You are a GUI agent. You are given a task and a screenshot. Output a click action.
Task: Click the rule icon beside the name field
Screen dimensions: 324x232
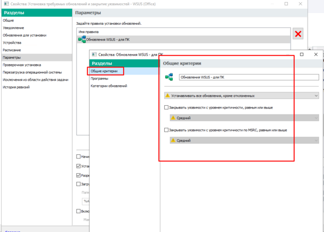click(169, 77)
